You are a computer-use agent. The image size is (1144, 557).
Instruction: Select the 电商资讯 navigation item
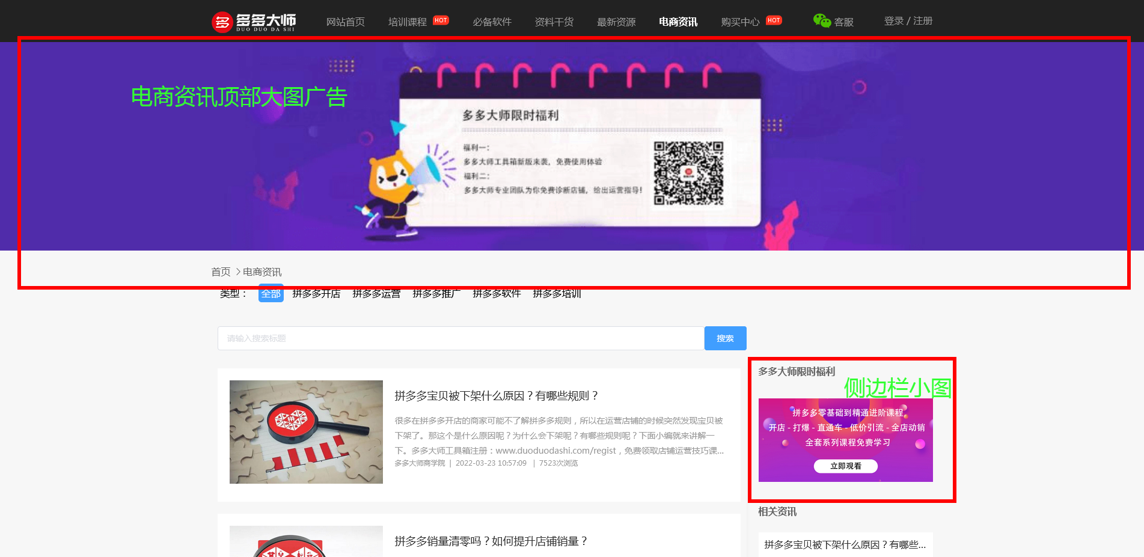678,22
